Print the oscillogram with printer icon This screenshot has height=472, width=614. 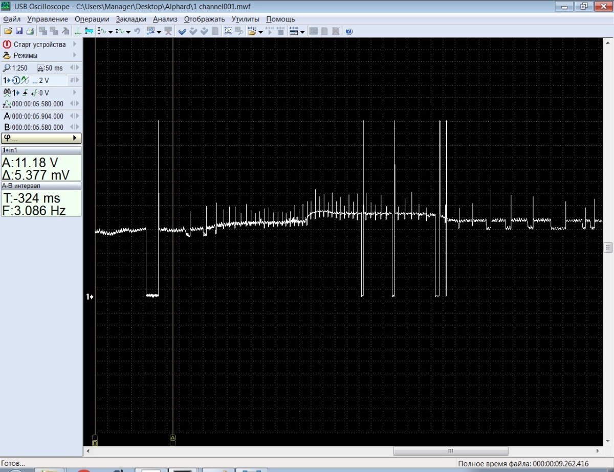click(x=30, y=31)
